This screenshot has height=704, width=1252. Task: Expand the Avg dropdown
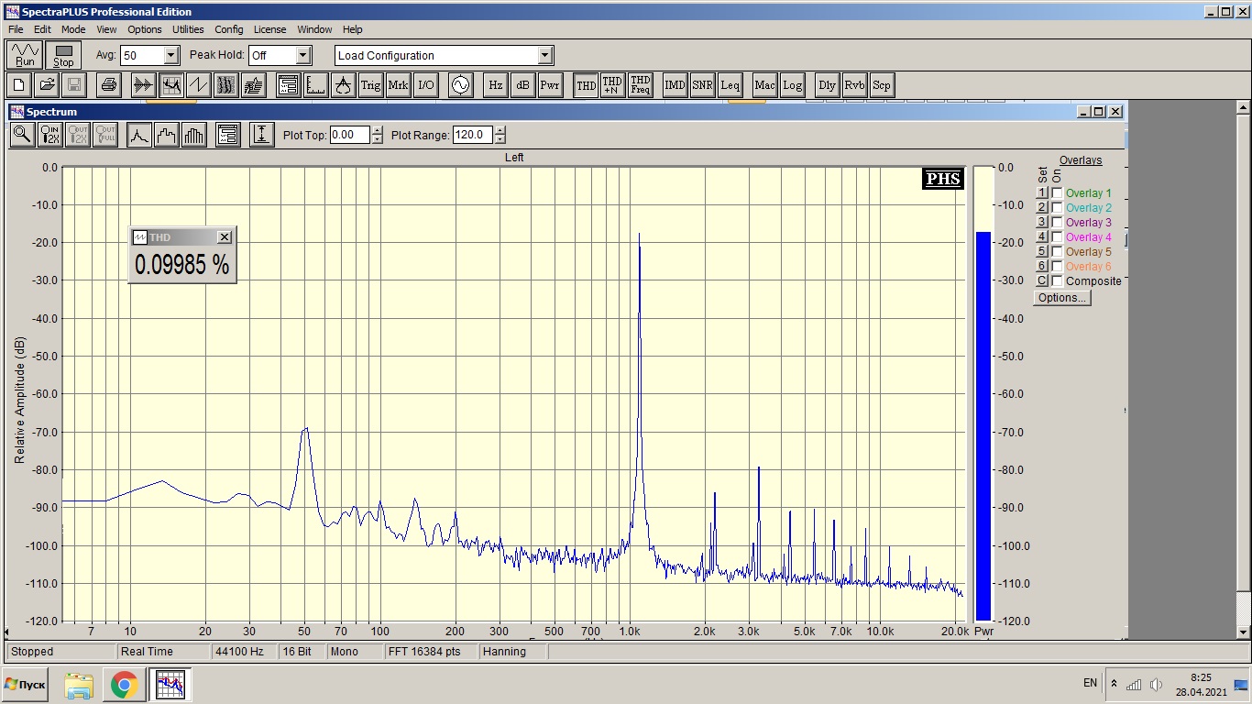(170, 55)
